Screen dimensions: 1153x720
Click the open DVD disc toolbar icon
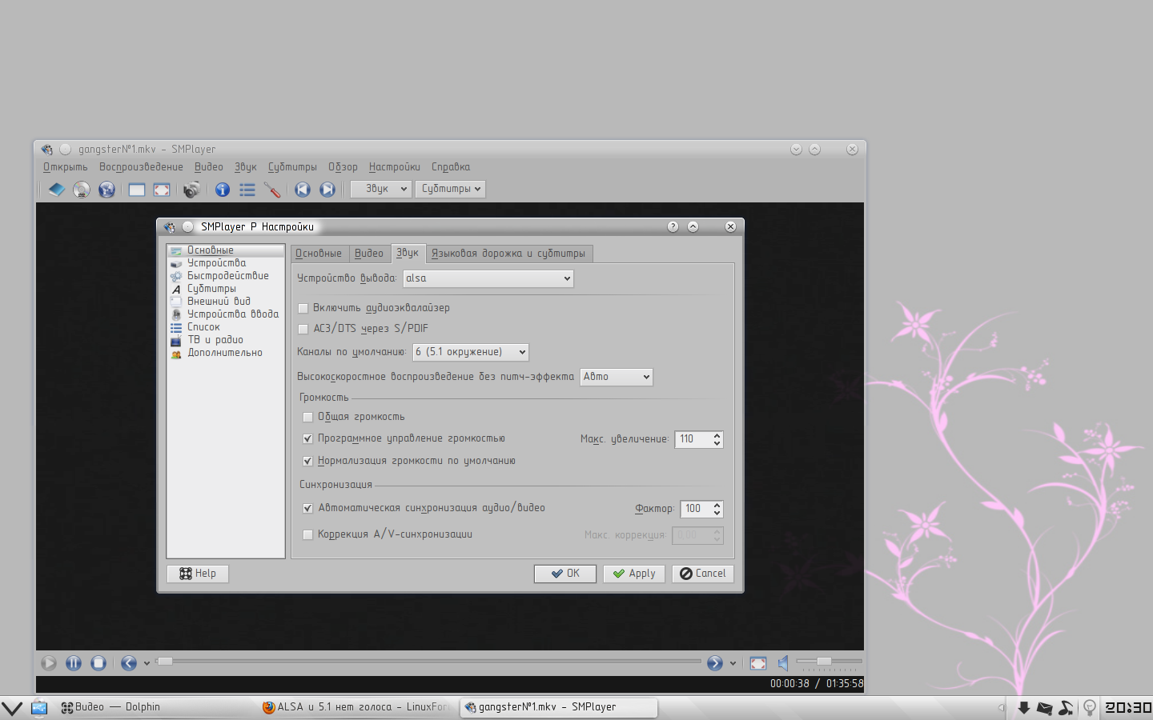pyautogui.click(x=82, y=190)
